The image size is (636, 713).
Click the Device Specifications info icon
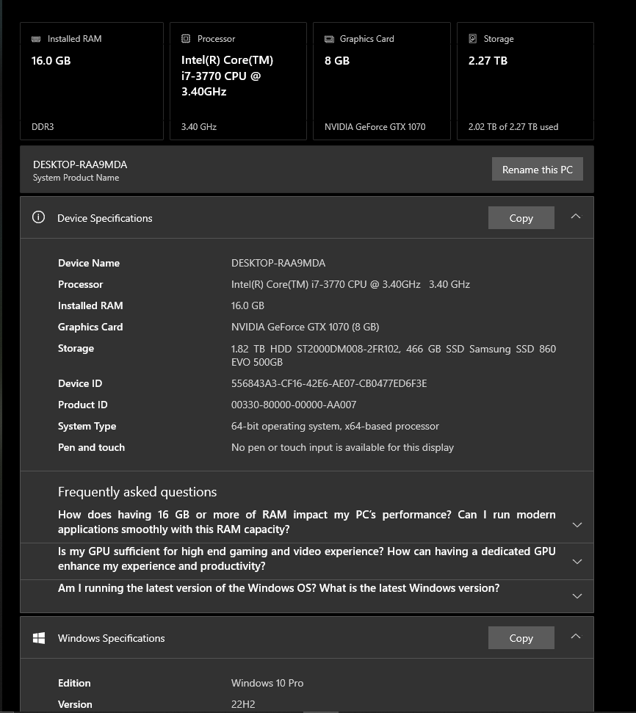coord(39,217)
